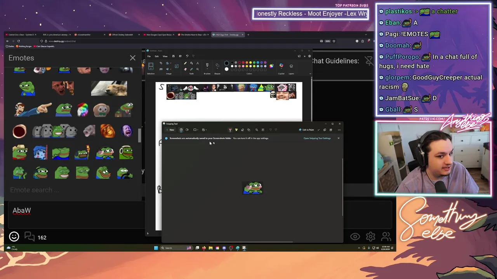
Task: Open the Nothing Burger bookmark
Action: pos(24,46)
